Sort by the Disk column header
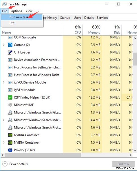Image resolution: width=137 pixels, height=171 pixels. click(x=112, y=30)
